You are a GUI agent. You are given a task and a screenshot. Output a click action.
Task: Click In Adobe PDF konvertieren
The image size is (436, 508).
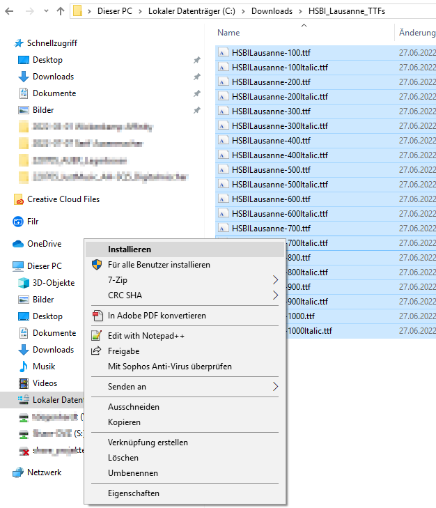click(157, 316)
